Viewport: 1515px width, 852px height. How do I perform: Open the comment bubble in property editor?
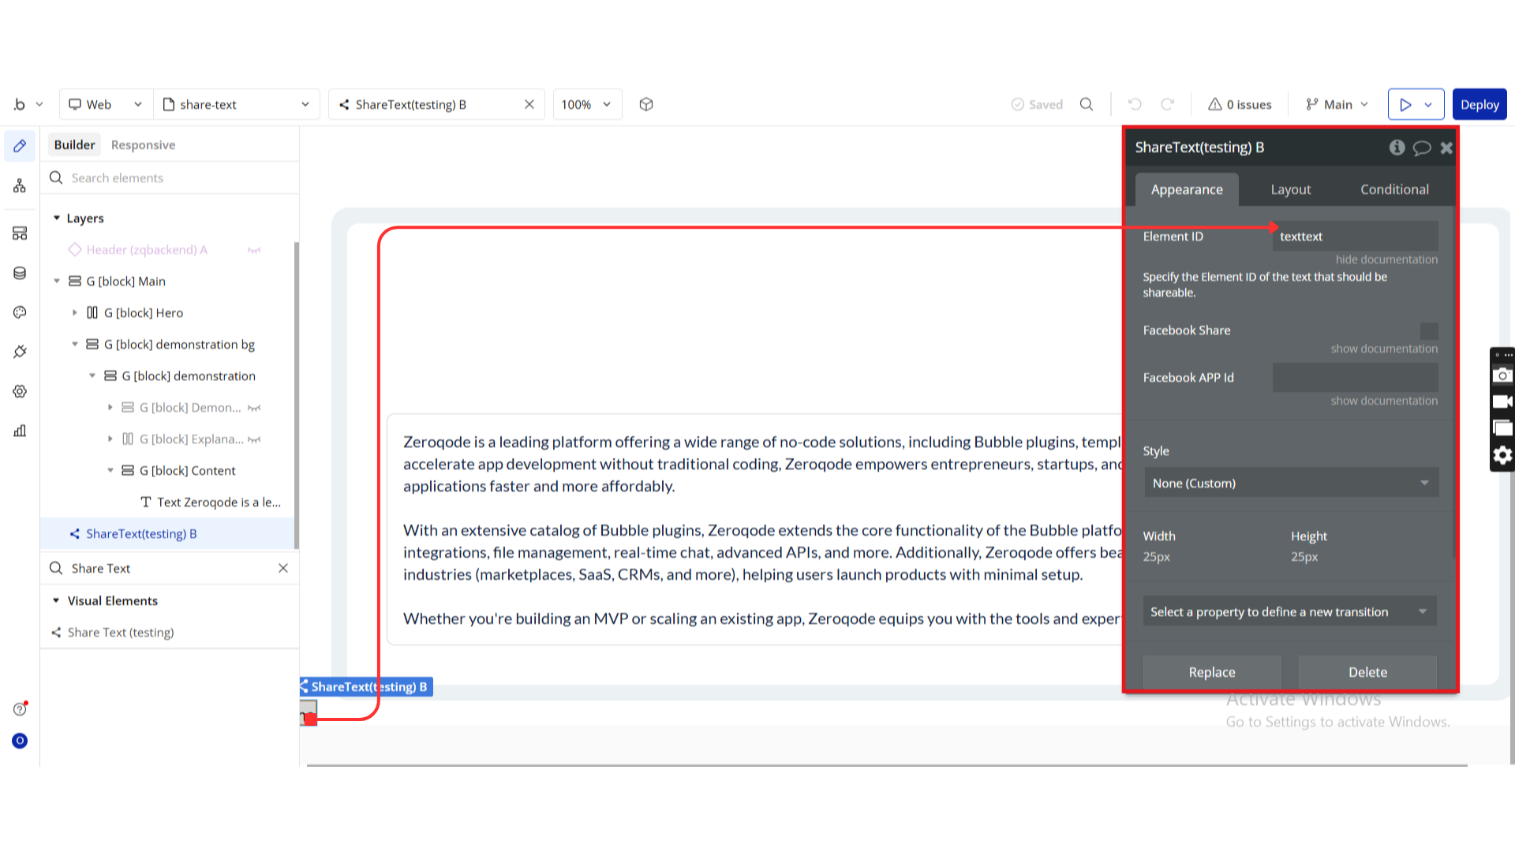(1421, 148)
